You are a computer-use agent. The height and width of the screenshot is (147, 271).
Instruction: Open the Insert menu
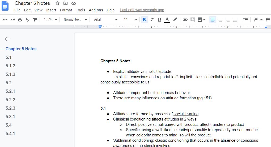51,10
